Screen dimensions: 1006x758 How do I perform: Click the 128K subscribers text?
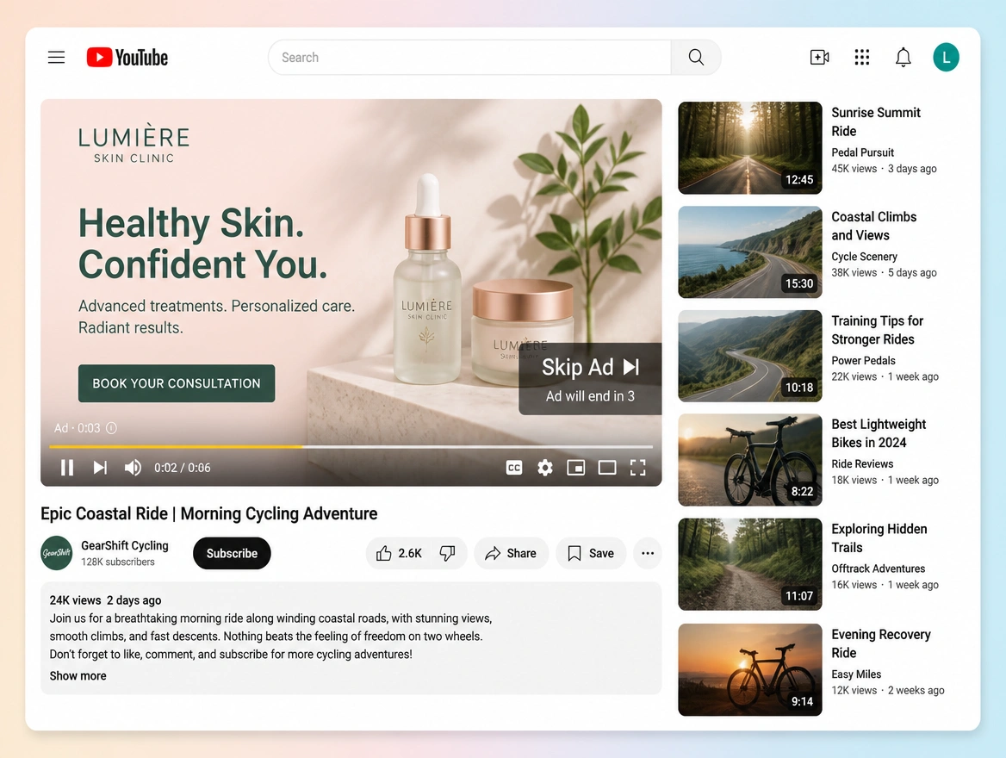pos(117,562)
